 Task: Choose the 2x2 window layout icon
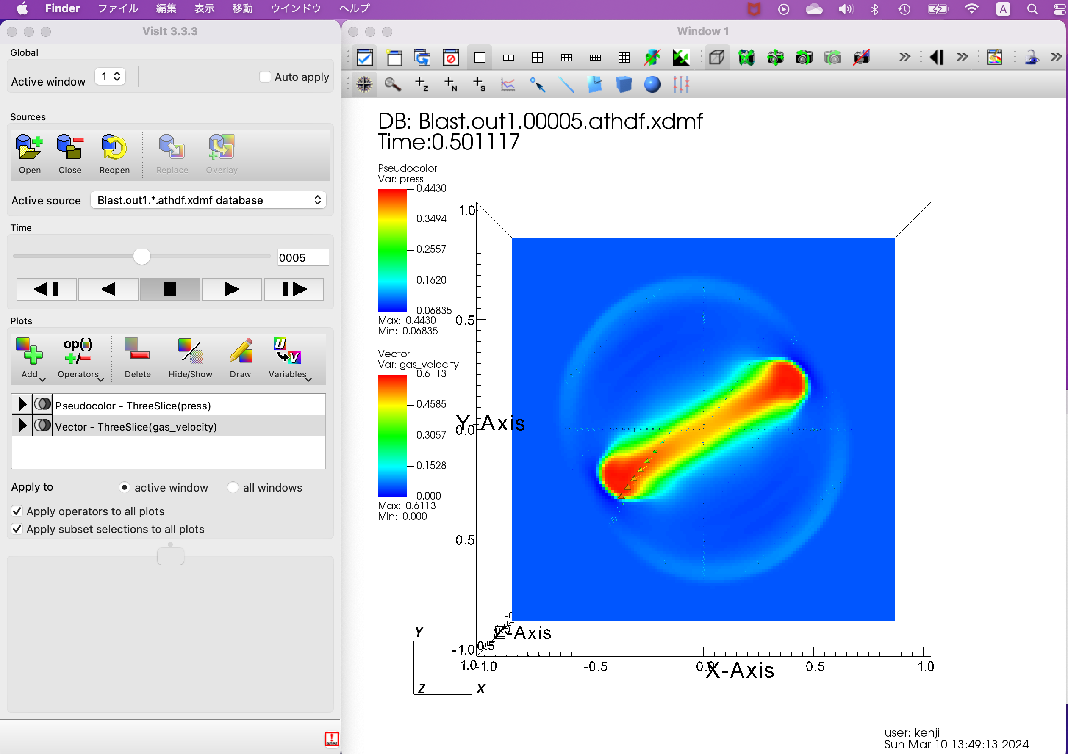pos(538,58)
